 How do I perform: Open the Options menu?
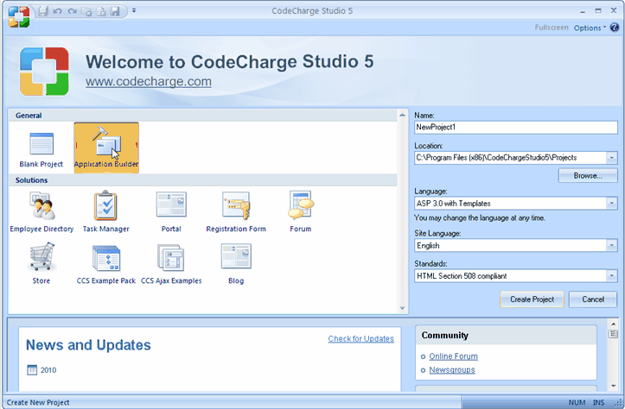590,28
